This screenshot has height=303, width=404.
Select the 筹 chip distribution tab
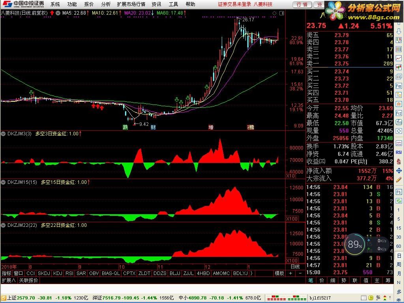pos(388,280)
